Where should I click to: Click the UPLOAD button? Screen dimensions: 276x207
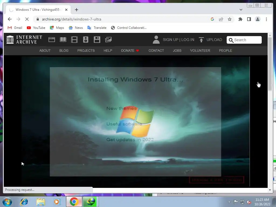point(210,40)
